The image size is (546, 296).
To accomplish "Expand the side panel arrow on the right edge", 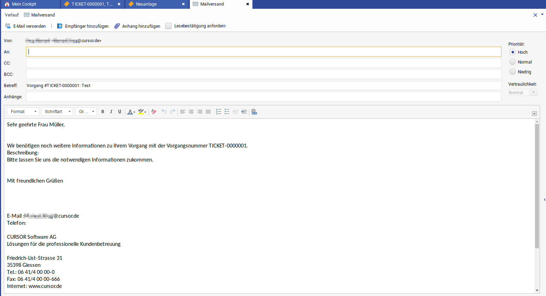I will click(x=545, y=199).
